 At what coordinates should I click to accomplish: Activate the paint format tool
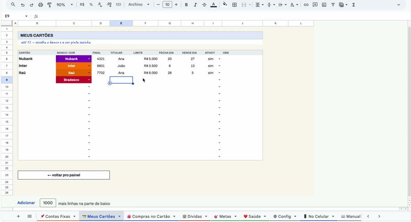(49, 5)
